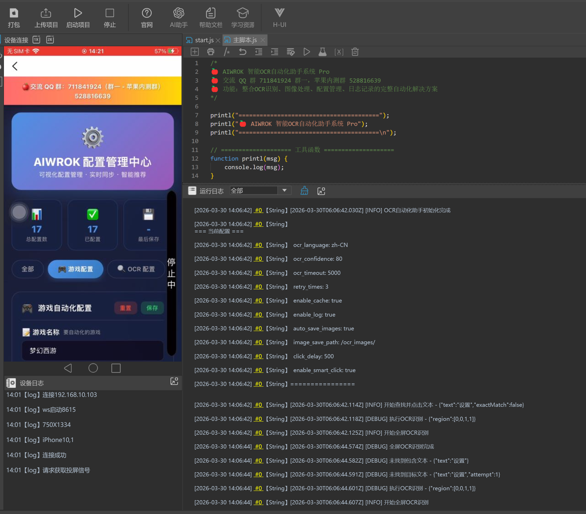Viewport: 586px width, 514px height.
Task: Click the run triangle in editor toolbar
Action: [x=307, y=52]
